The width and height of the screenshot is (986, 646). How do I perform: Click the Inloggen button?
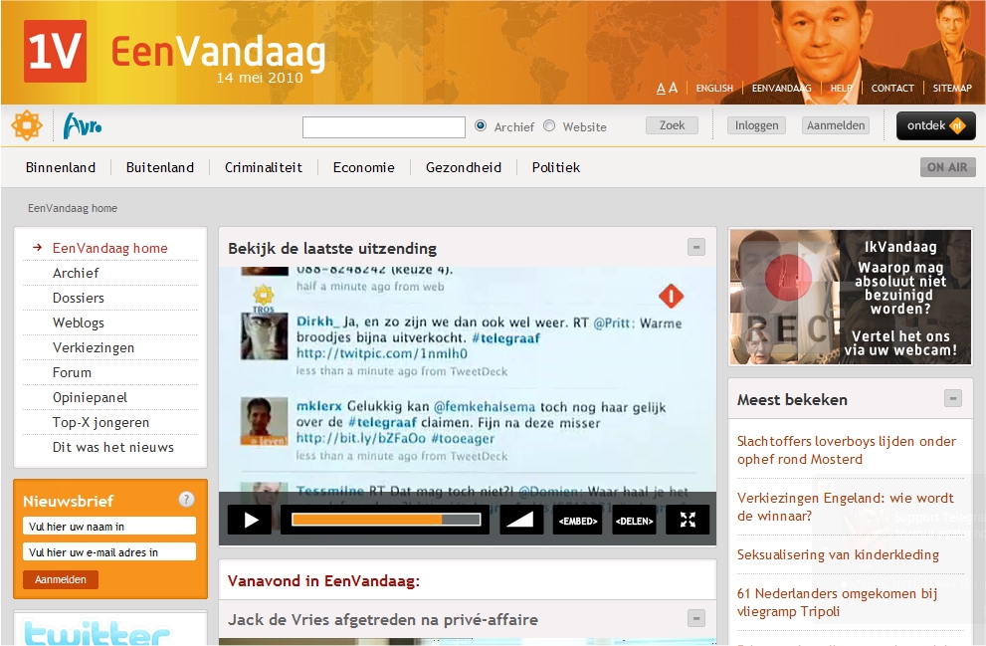click(x=756, y=125)
